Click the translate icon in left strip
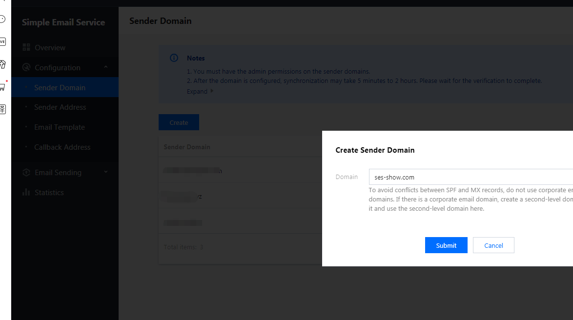 pos(2,109)
